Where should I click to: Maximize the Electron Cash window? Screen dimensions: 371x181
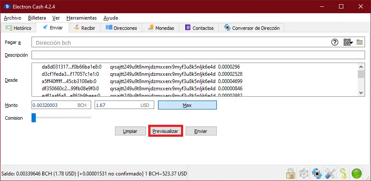point(341,7)
